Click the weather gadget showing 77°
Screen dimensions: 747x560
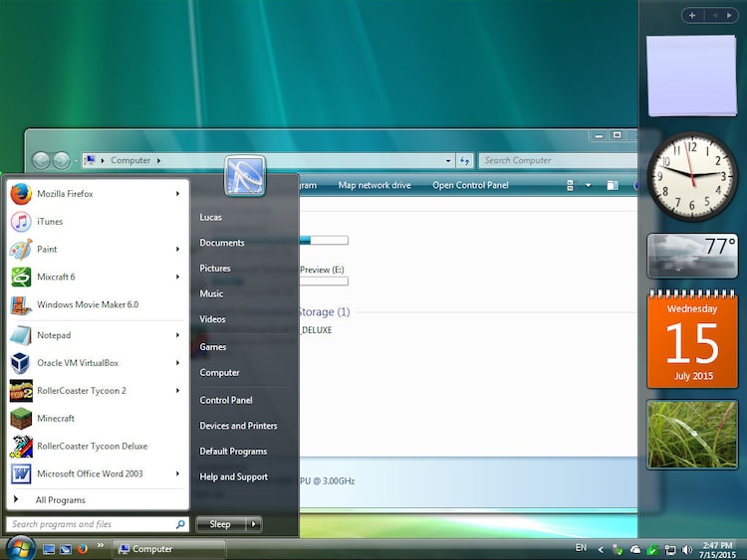692,256
